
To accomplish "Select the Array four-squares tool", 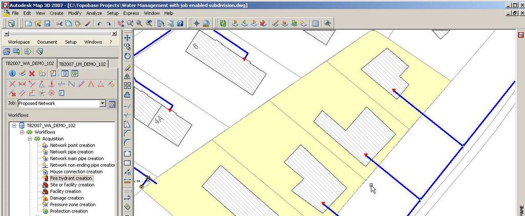I will tap(127, 85).
